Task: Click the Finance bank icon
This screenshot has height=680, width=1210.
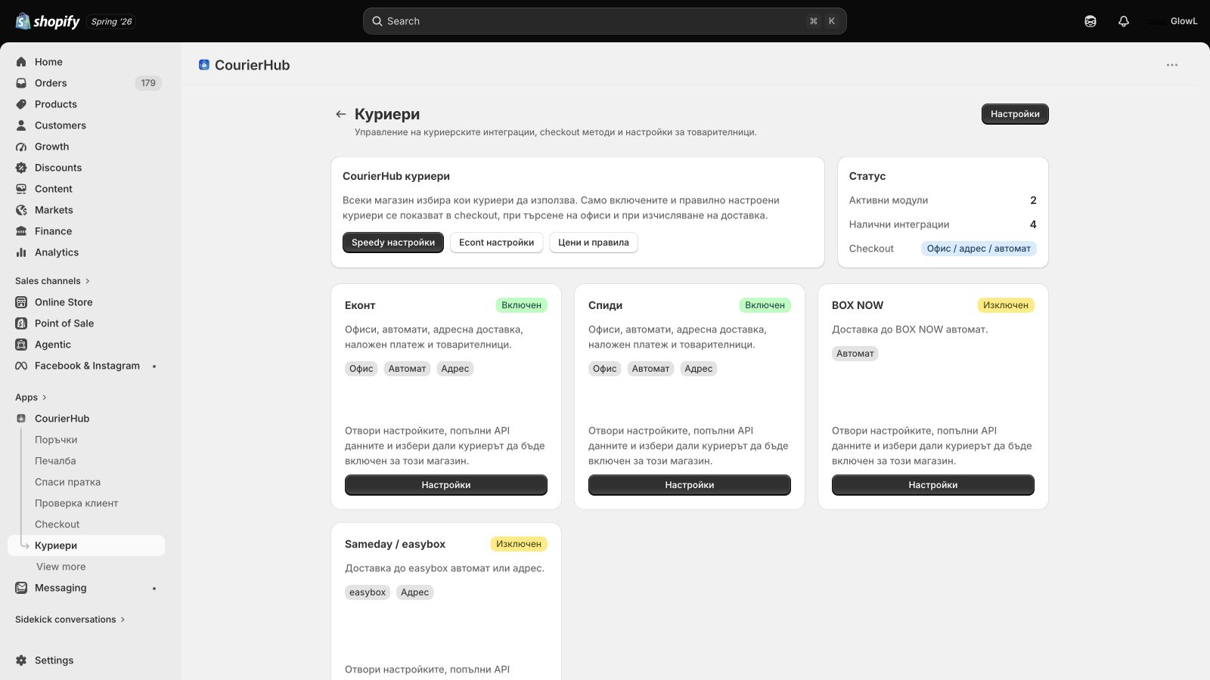Action: pos(21,231)
